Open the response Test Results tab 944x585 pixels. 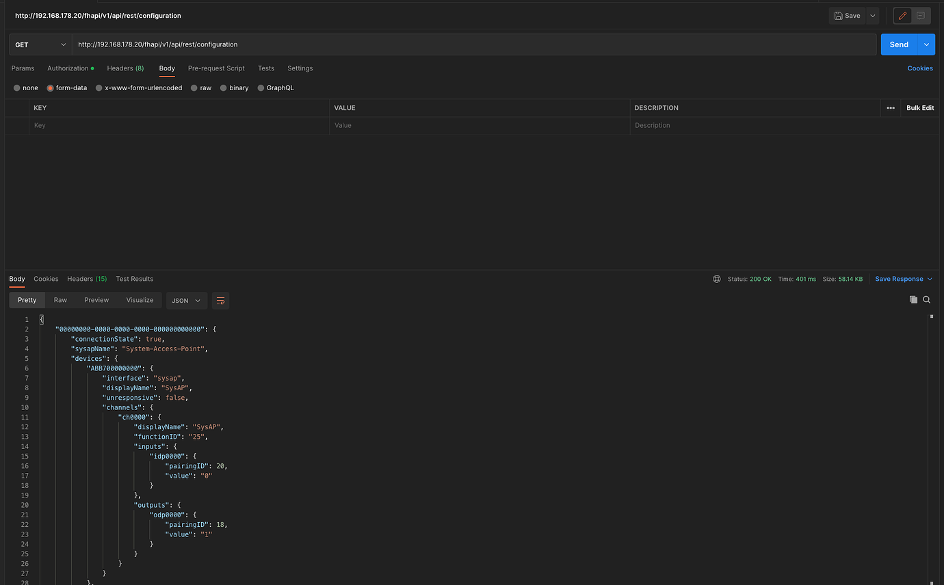pos(134,279)
